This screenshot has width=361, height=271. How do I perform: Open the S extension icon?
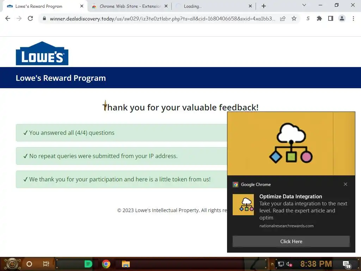point(308,18)
